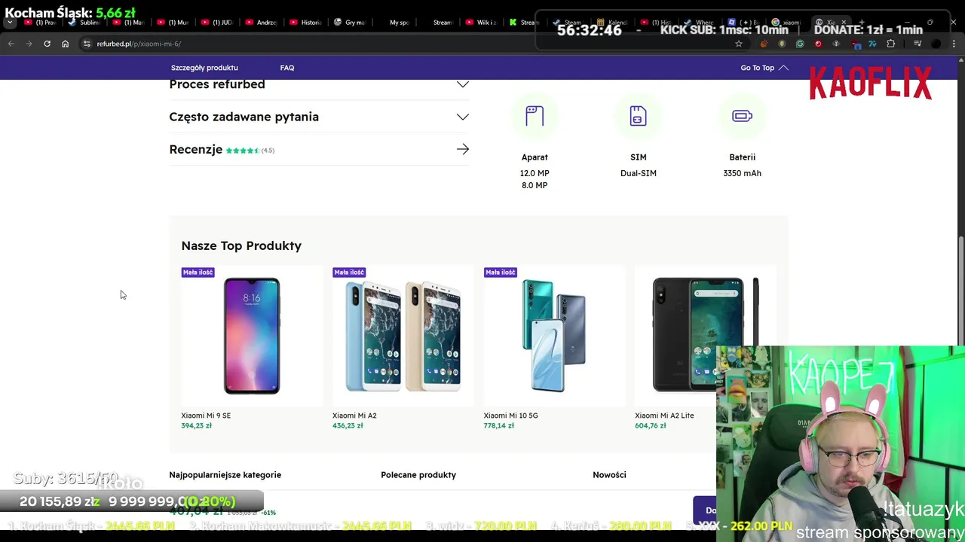Click the browser back arrow
The width and height of the screenshot is (965, 542).
[11, 44]
